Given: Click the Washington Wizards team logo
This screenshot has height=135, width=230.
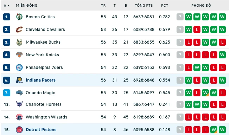Looking at the screenshot, I should coord(19,117).
